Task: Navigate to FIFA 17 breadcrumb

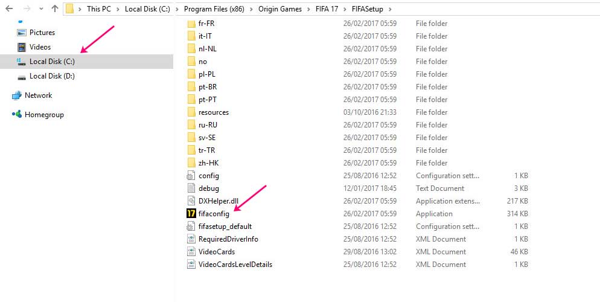Action: 327,9
